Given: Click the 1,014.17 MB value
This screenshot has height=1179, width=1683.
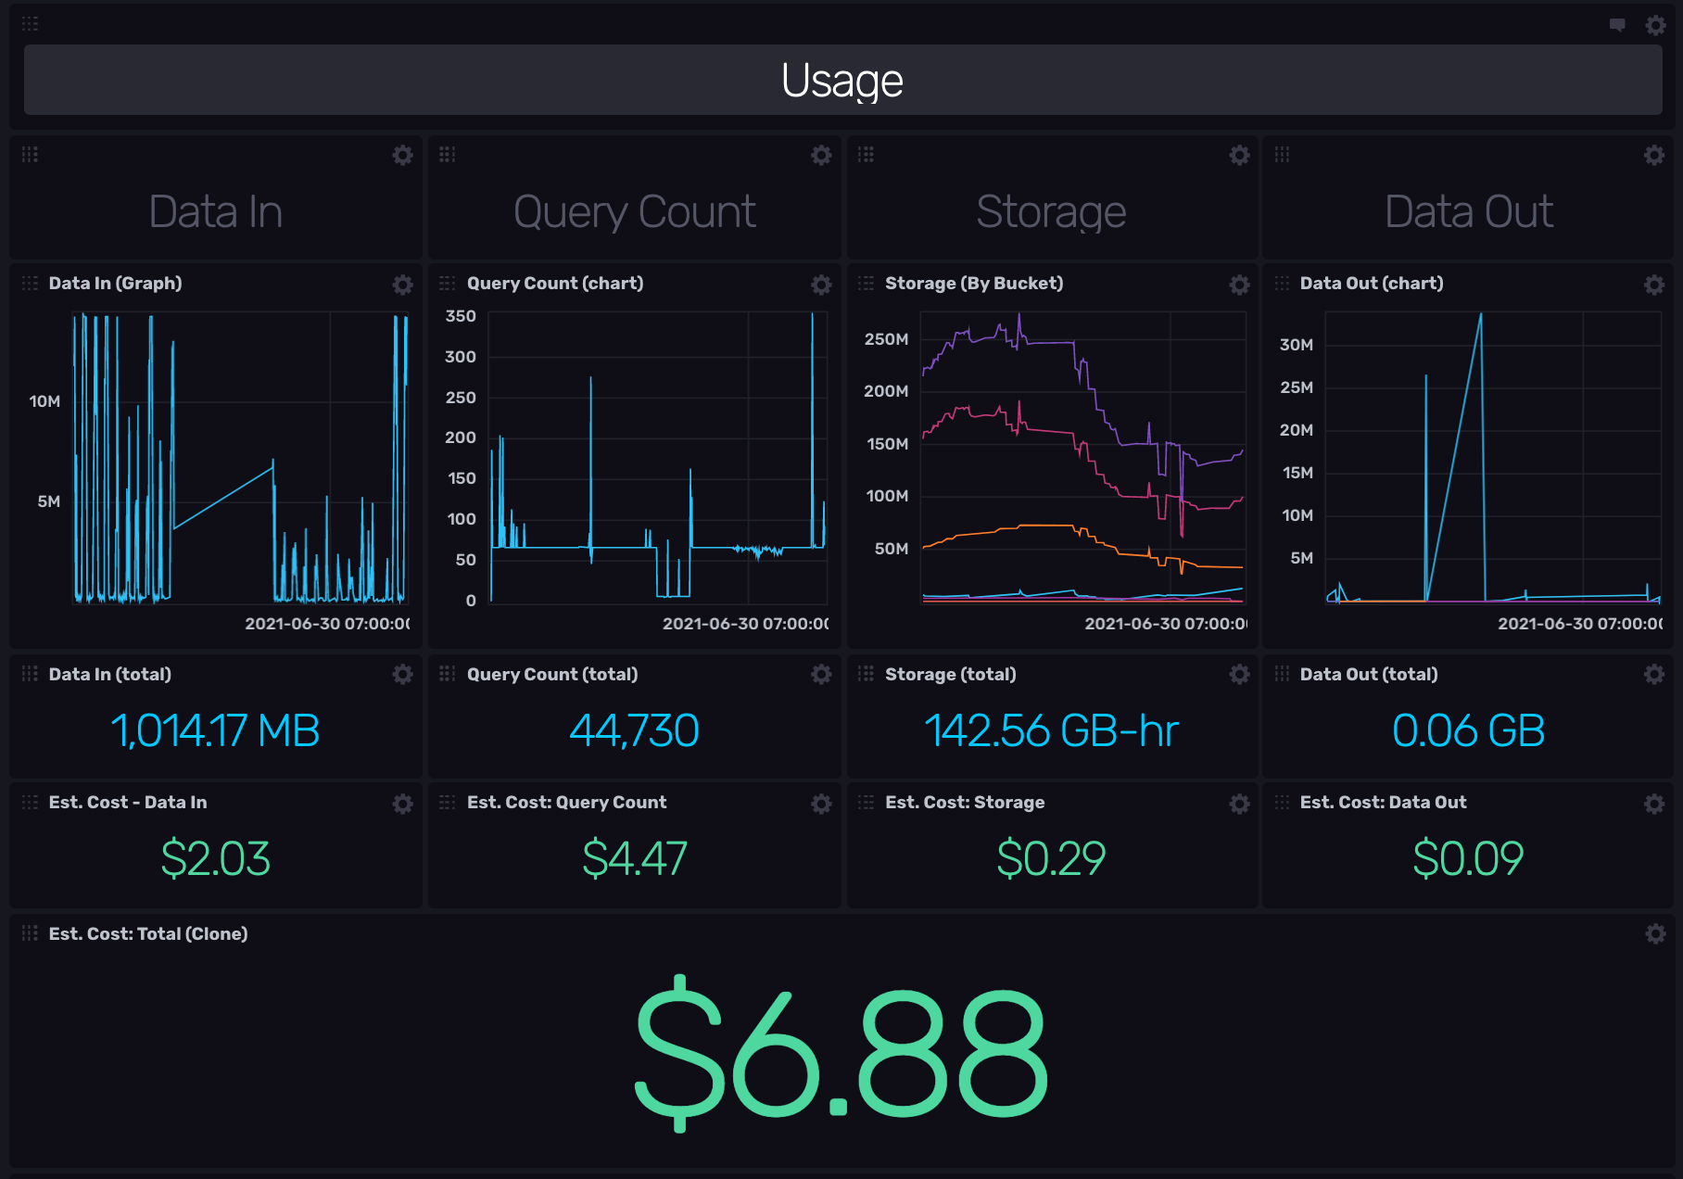Looking at the screenshot, I should [215, 730].
